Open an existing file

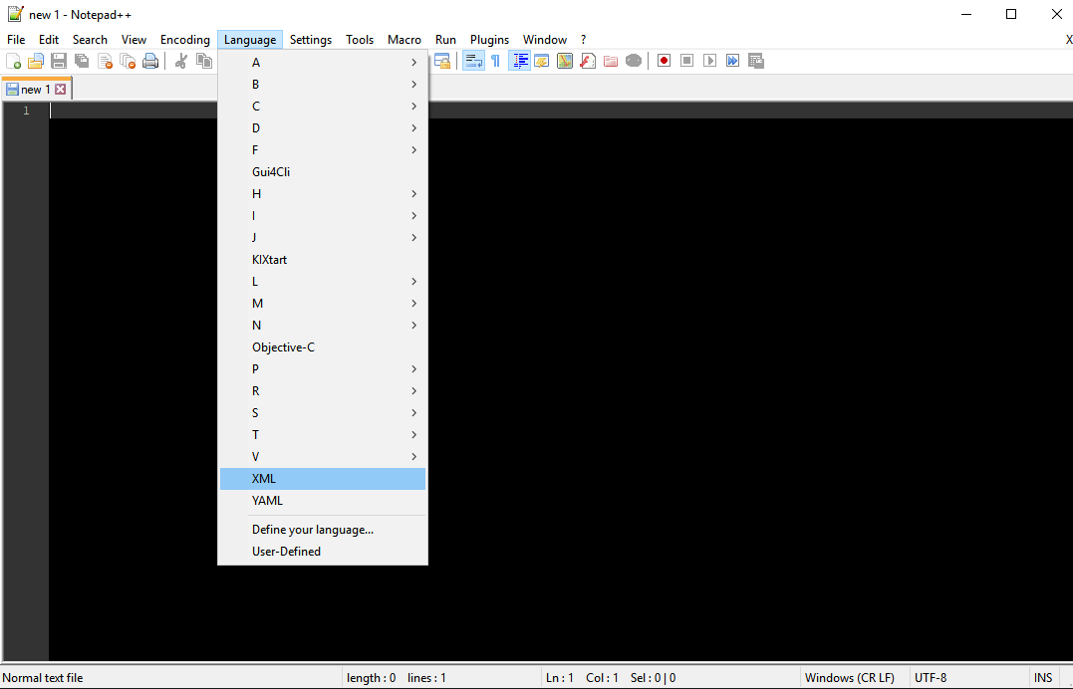click(36, 61)
